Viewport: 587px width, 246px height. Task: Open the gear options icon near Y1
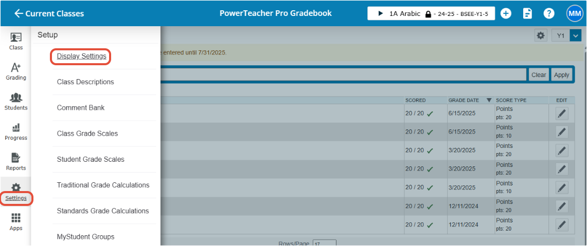pos(541,35)
